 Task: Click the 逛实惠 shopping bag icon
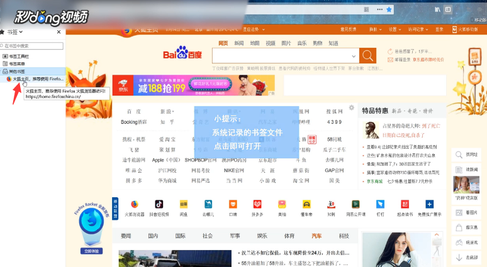tap(459, 227)
